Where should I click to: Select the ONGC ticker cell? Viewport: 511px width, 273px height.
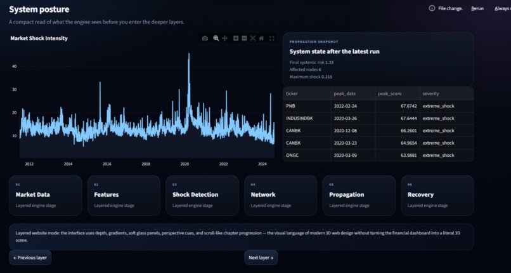click(307, 156)
